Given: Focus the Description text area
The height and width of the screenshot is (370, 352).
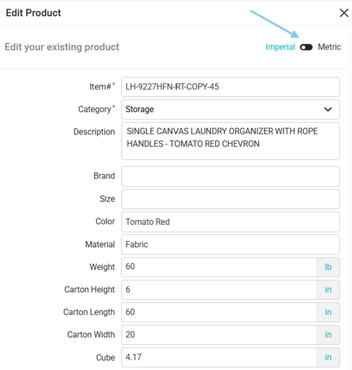Looking at the screenshot, I should point(230,141).
